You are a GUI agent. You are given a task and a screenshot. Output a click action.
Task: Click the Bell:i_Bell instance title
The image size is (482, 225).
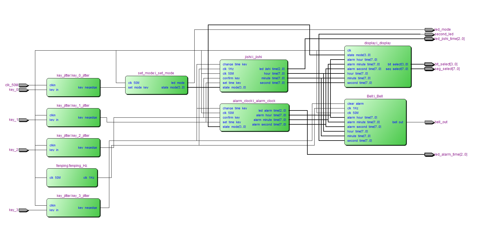(375, 96)
